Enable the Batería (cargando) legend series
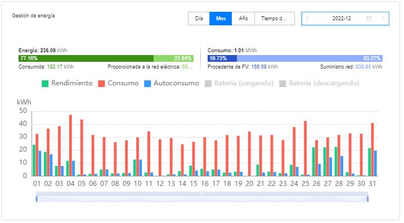The image size is (404, 223). [239, 83]
